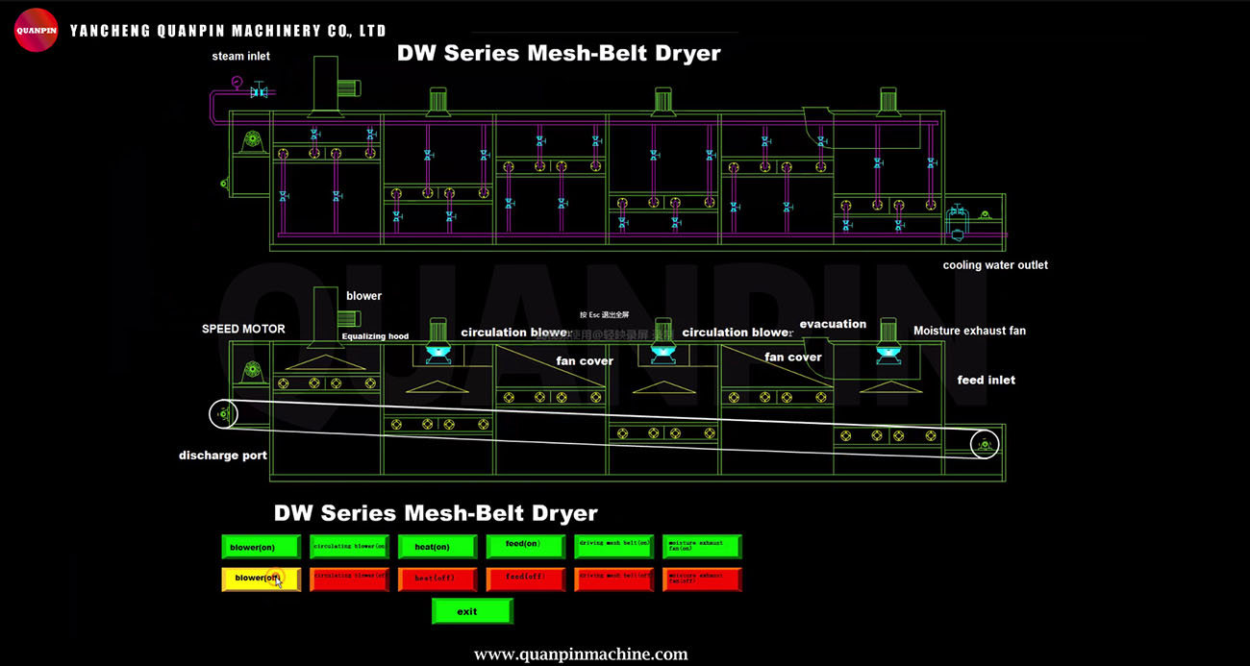The image size is (1250, 666).
Task: Click the "cooling water outlet" label
Action: (995, 265)
